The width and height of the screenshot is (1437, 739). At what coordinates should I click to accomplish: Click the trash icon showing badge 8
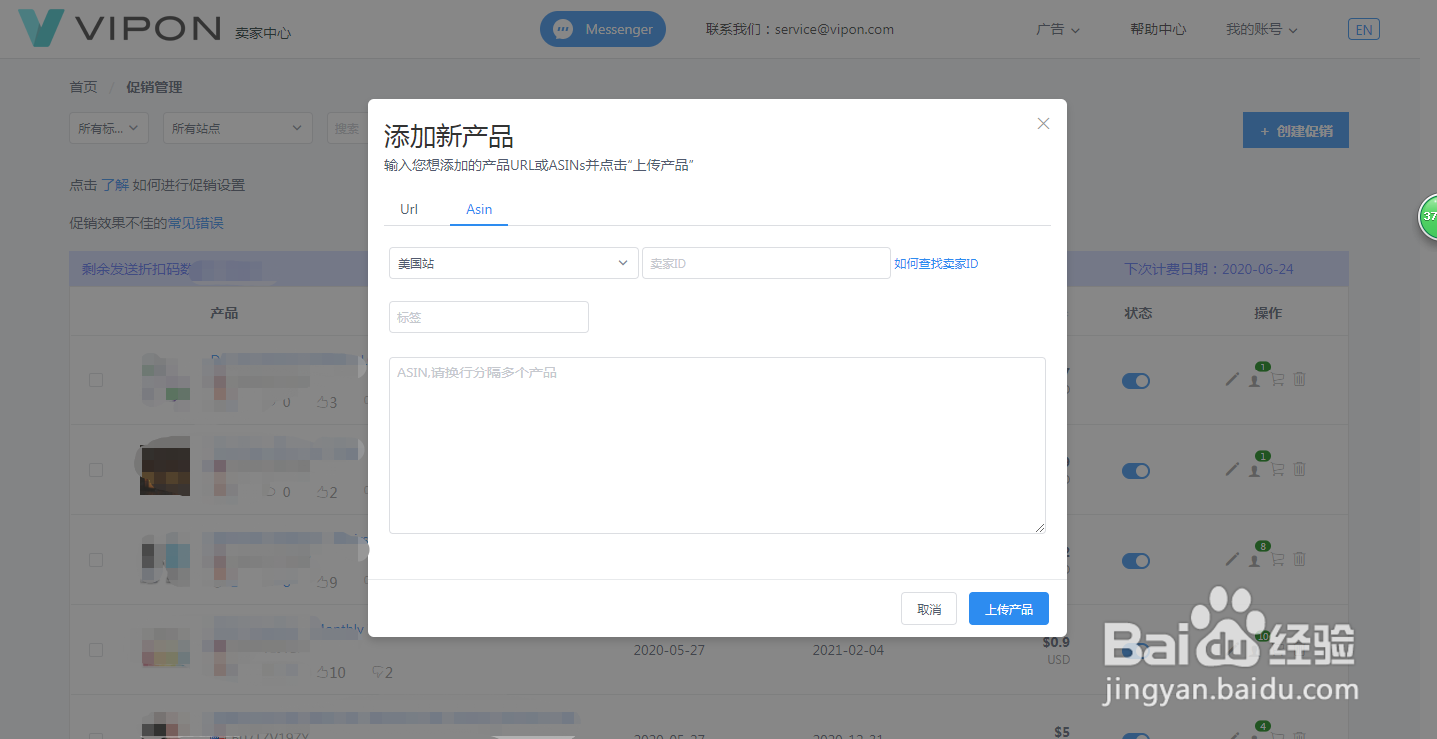click(x=1299, y=561)
